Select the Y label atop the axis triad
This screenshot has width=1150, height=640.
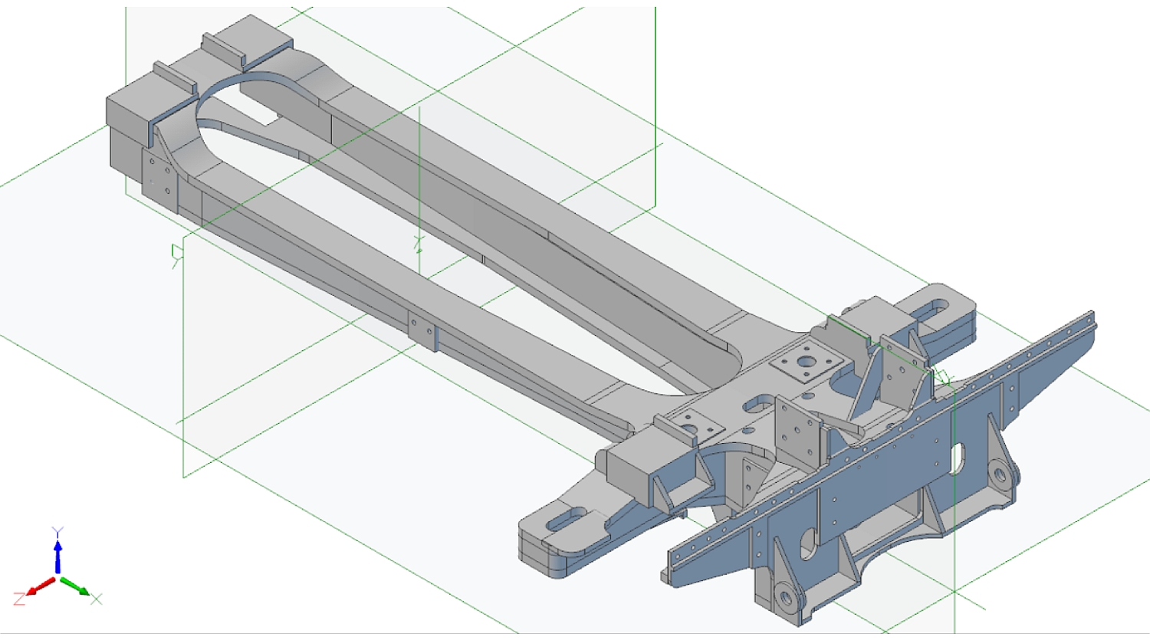[x=58, y=531]
